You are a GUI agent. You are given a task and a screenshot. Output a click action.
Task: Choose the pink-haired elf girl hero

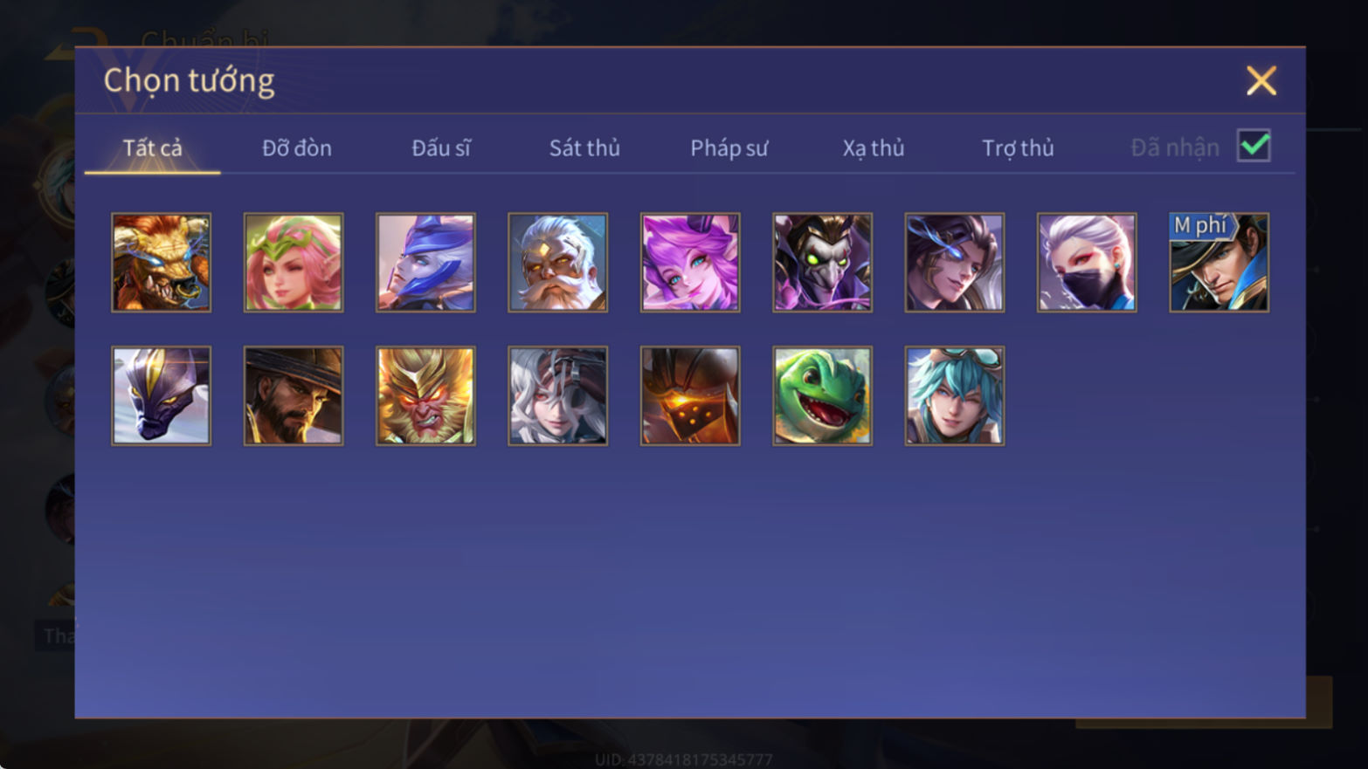pos(294,263)
